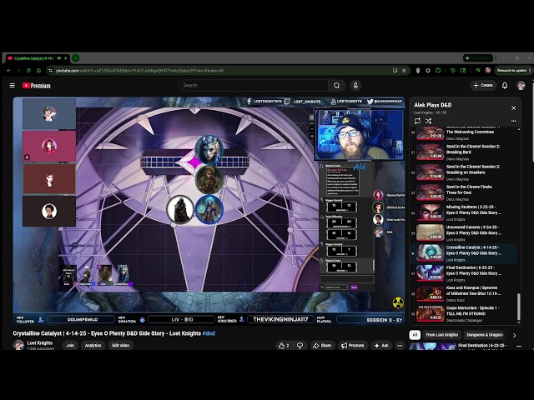Viewport: 534px width, 400px height.
Task: Click the browser back arrow
Action: point(9,70)
